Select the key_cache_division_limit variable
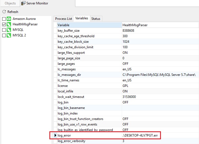This screenshot has height=144, width=199. coord(75,47)
